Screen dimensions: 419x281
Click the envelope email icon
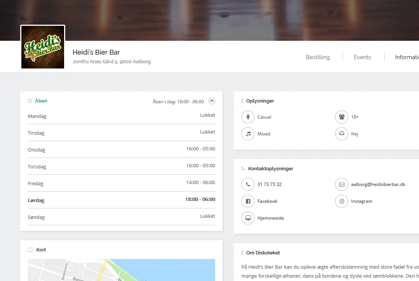click(x=341, y=184)
